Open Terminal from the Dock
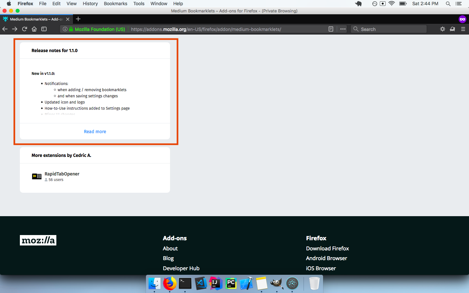 coord(185,284)
